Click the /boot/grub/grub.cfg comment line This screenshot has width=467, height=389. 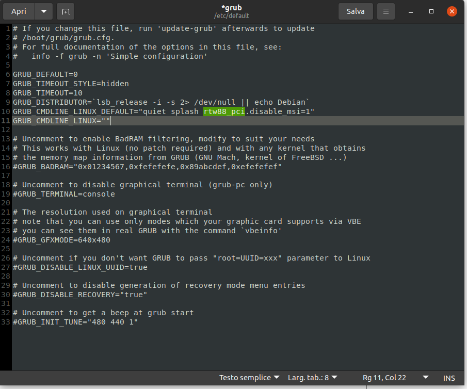point(64,38)
